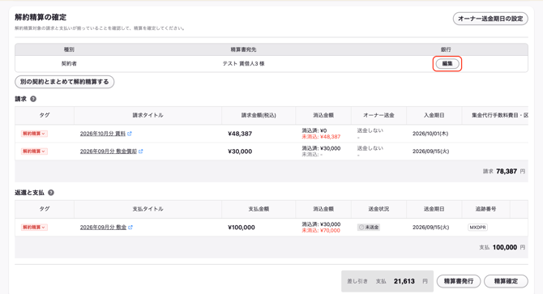Click the 入金期日 column header
Image resolution: width=543 pixels, height=294 pixels.
[x=434, y=115]
